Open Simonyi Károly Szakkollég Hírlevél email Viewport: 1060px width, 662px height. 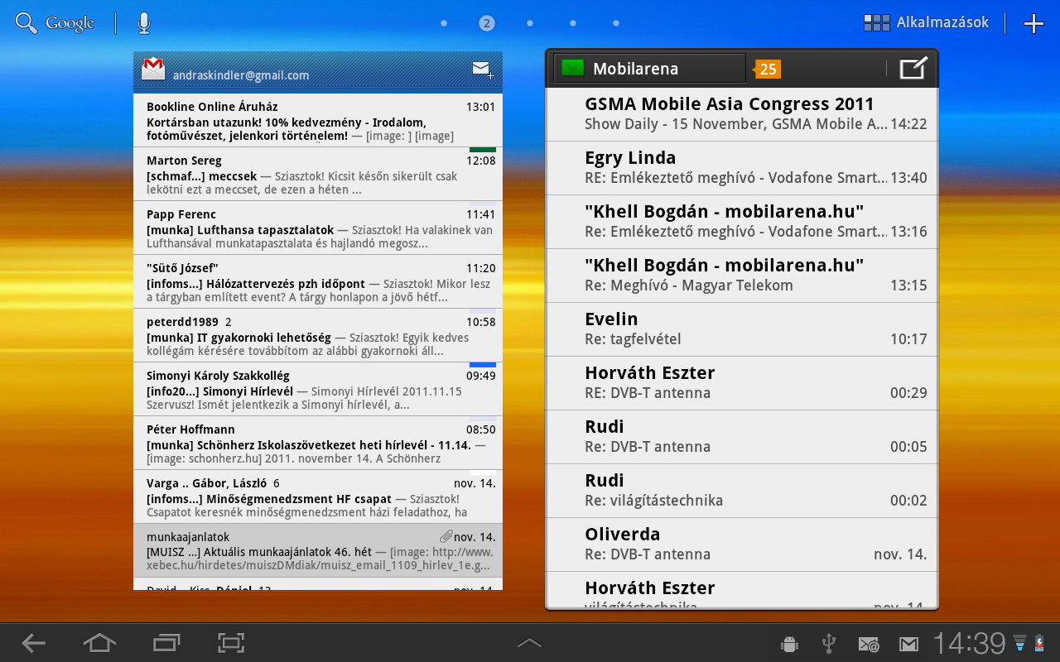coord(318,389)
